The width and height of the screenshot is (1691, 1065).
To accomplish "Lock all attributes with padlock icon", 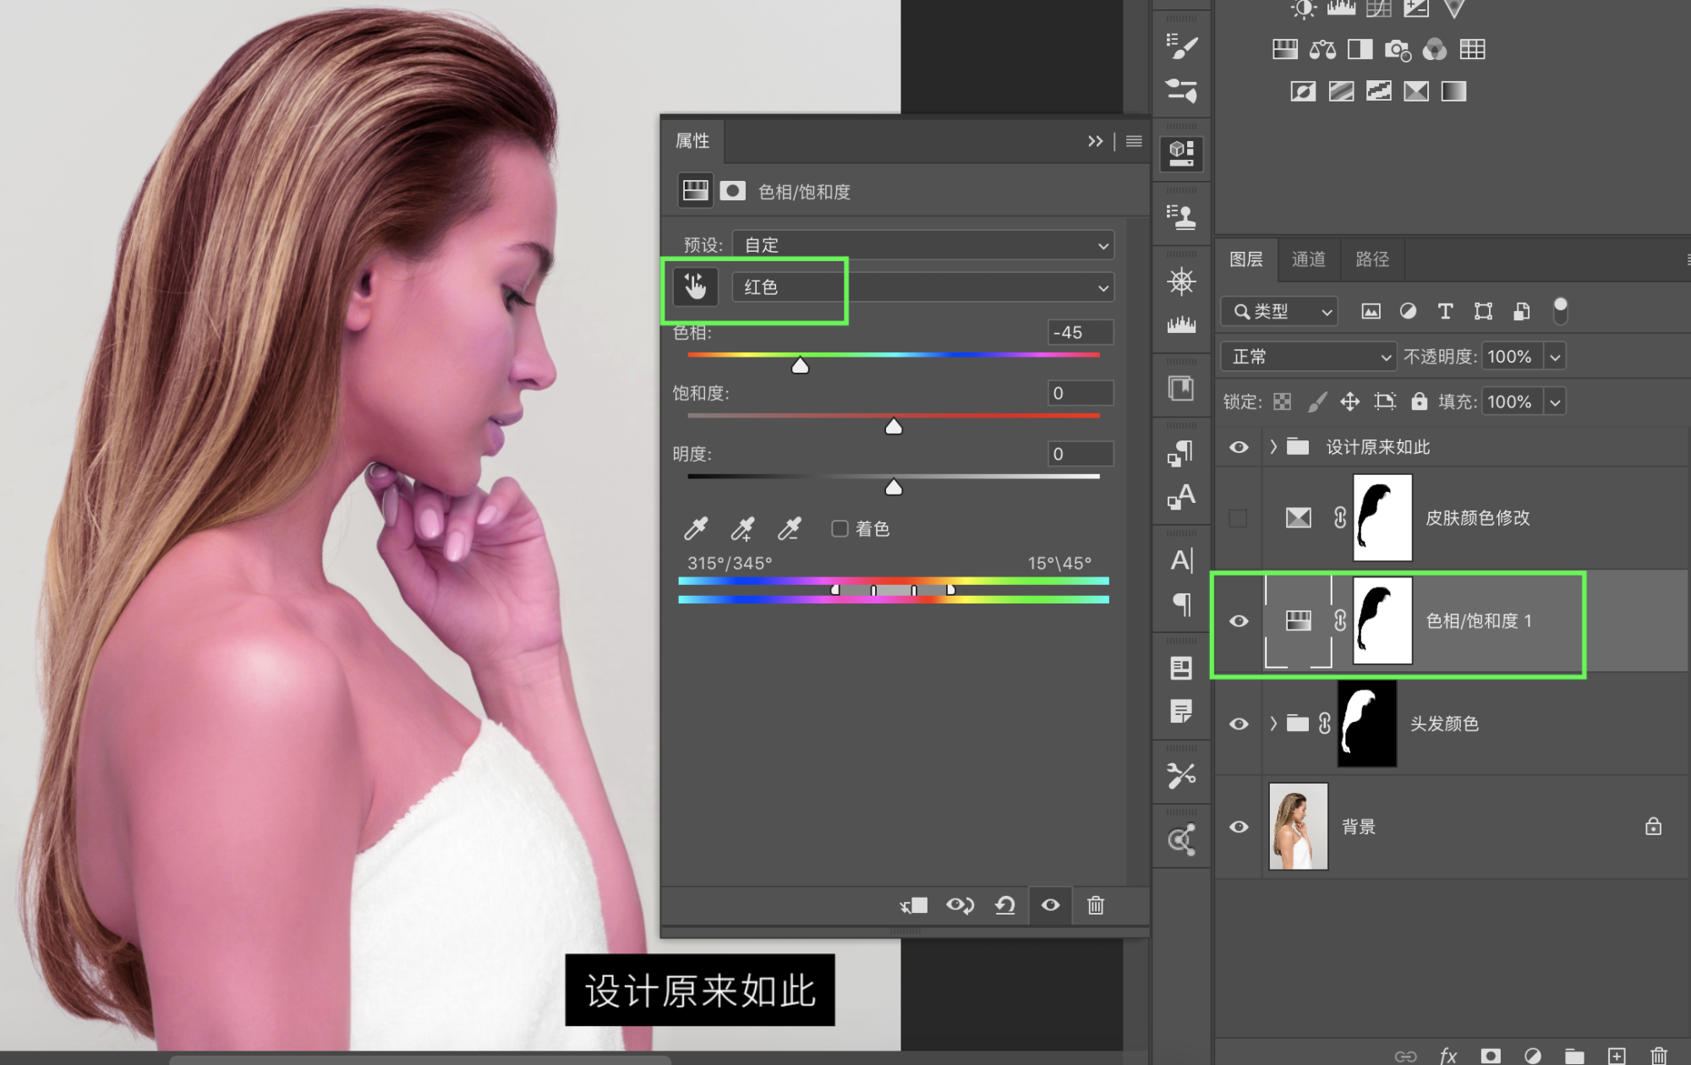I will [1419, 401].
